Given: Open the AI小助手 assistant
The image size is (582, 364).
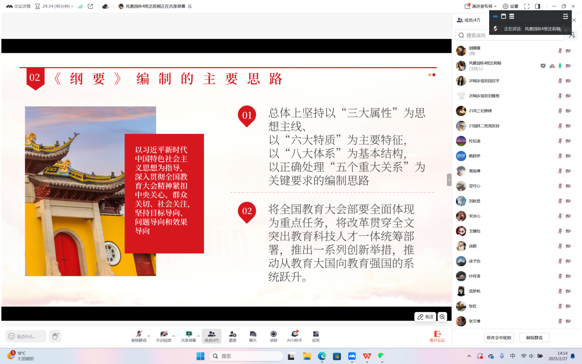Looking at the screenshot, I should (x=294, y=336).
